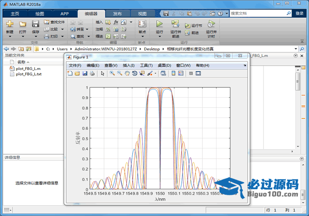Screen dimensions: 309x216
Task: Expand the New file dropdown arrow
Action: tap(10, 36)
